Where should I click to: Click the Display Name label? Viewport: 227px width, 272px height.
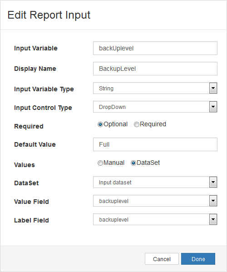pyautogui.click(x=35, y=69)
